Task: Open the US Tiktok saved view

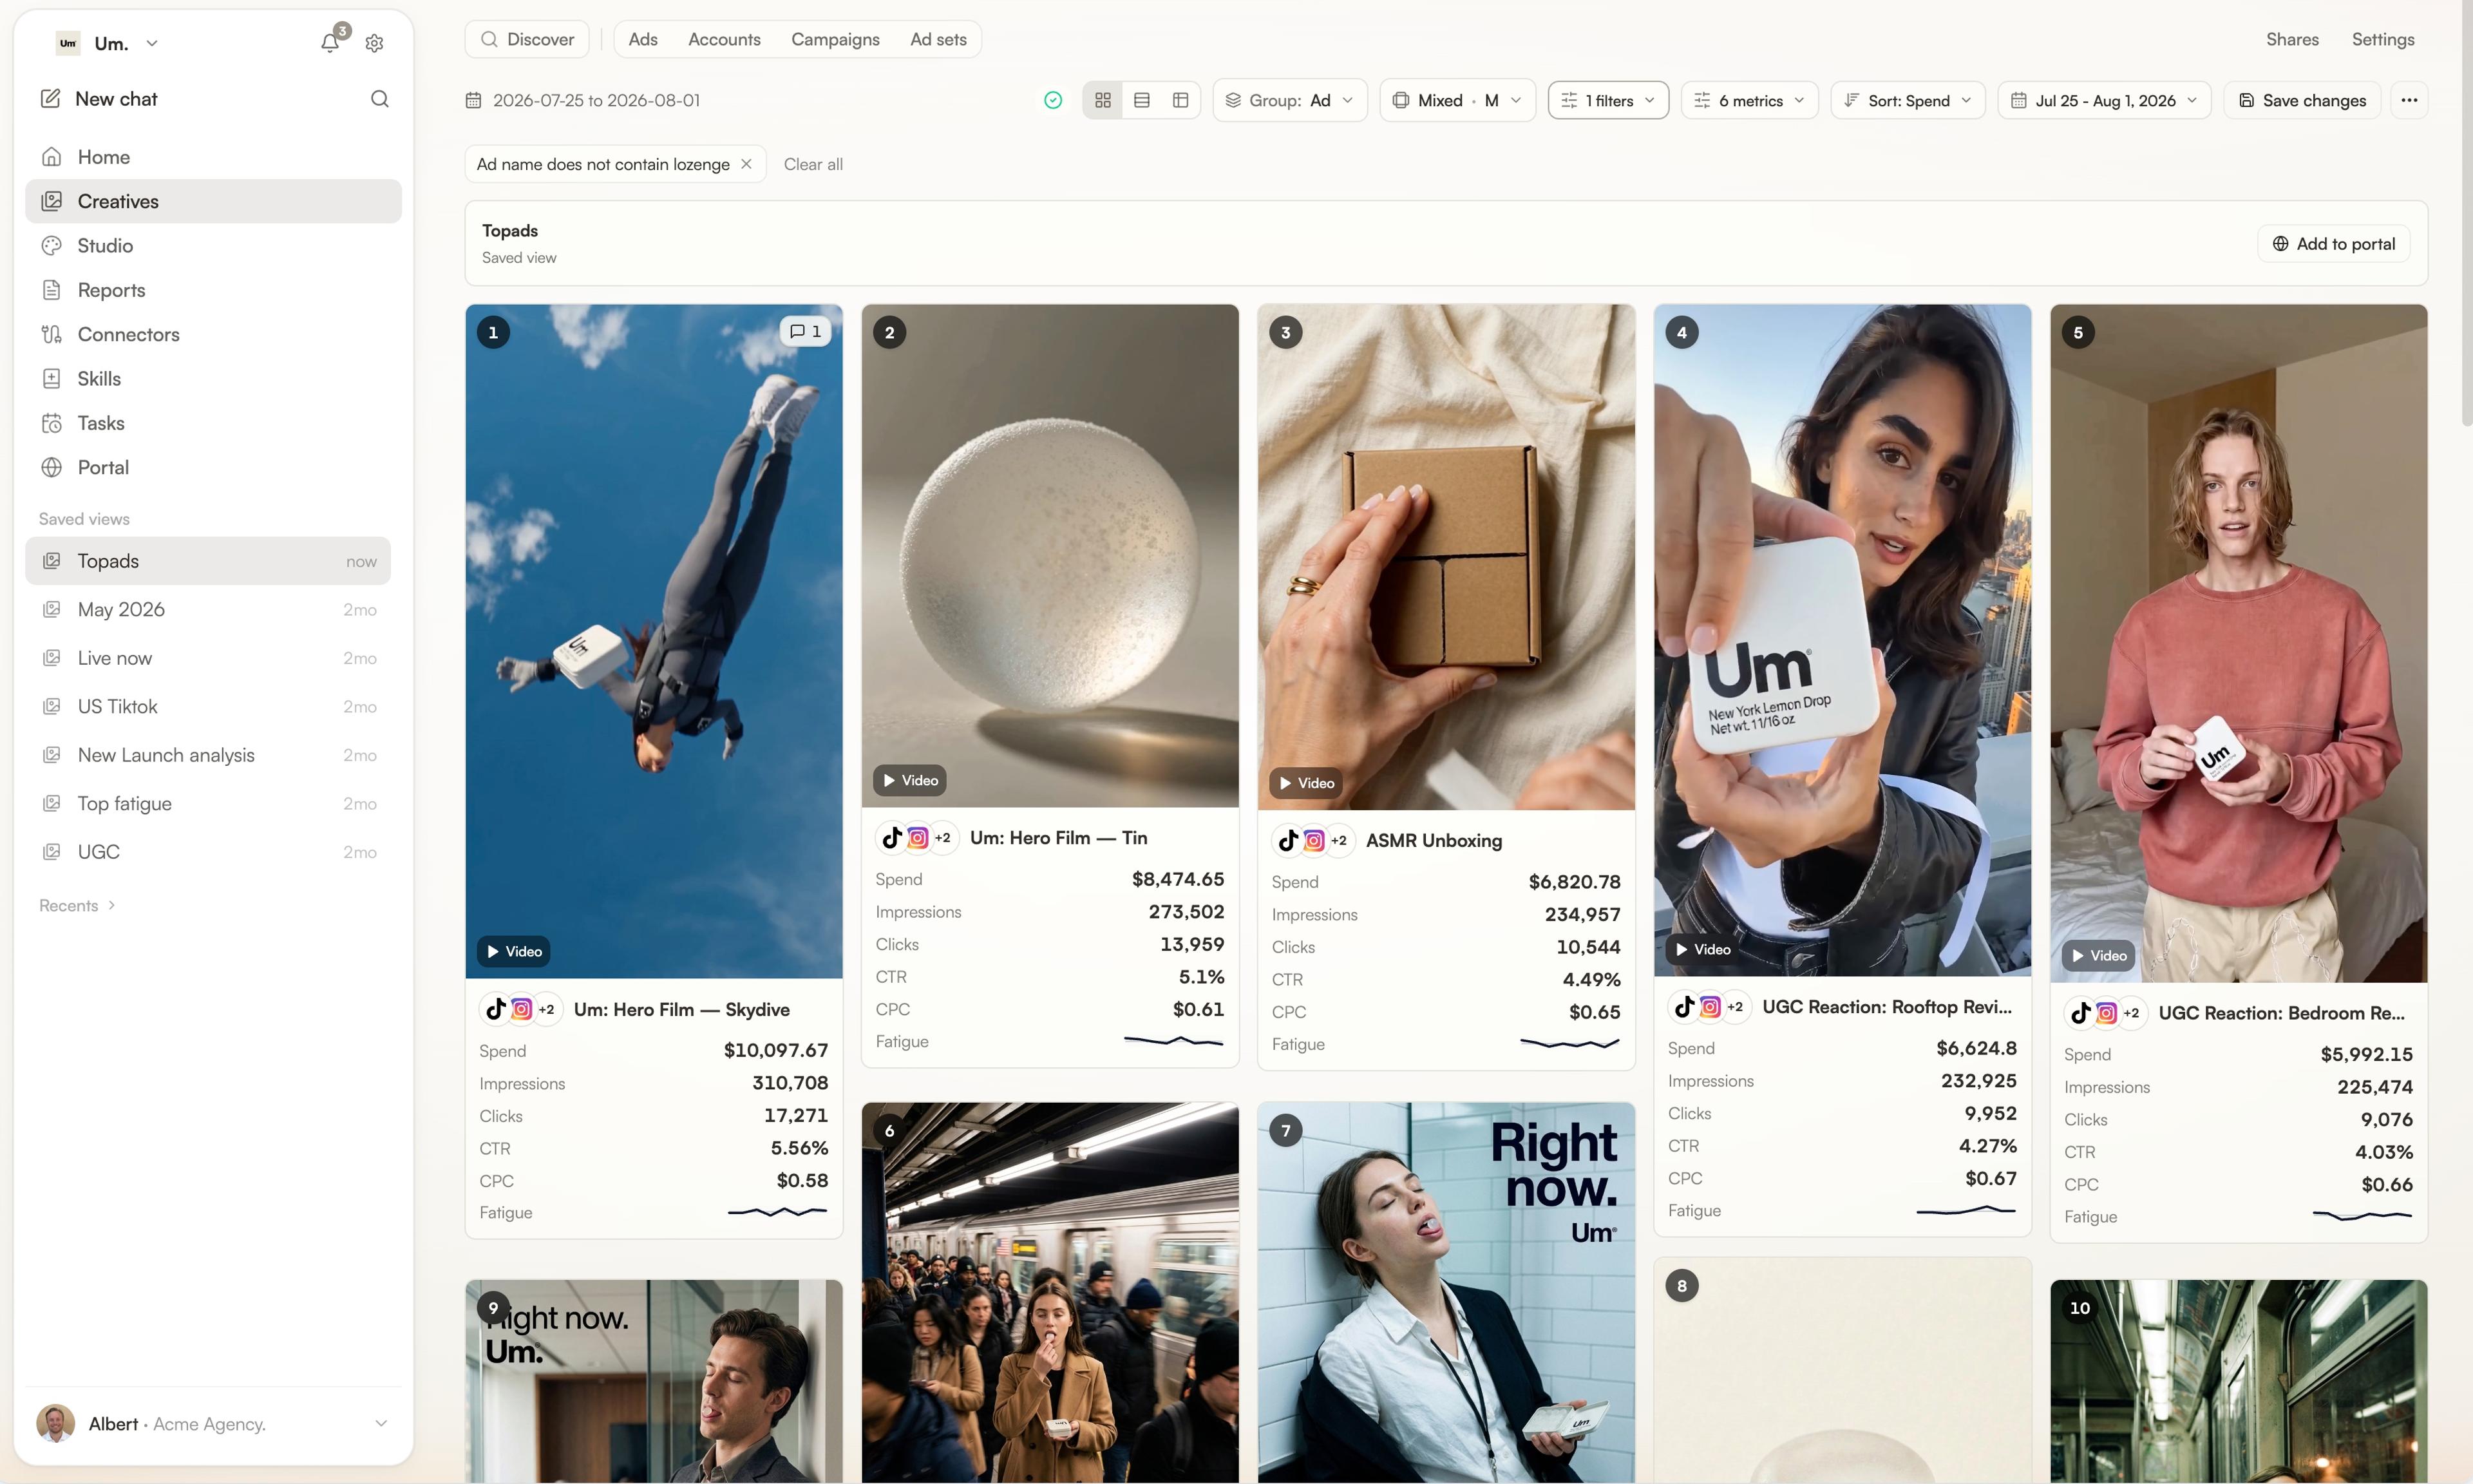Action: [208, 707]
